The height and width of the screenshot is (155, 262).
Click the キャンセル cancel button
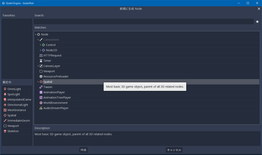click(174, 150)
